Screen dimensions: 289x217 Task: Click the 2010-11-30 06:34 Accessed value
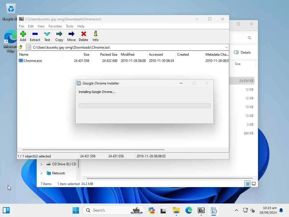click(x=161, y=61)
